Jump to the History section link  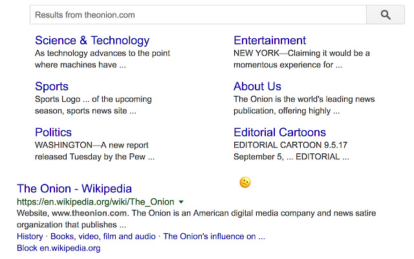click(x=30, y=236)
